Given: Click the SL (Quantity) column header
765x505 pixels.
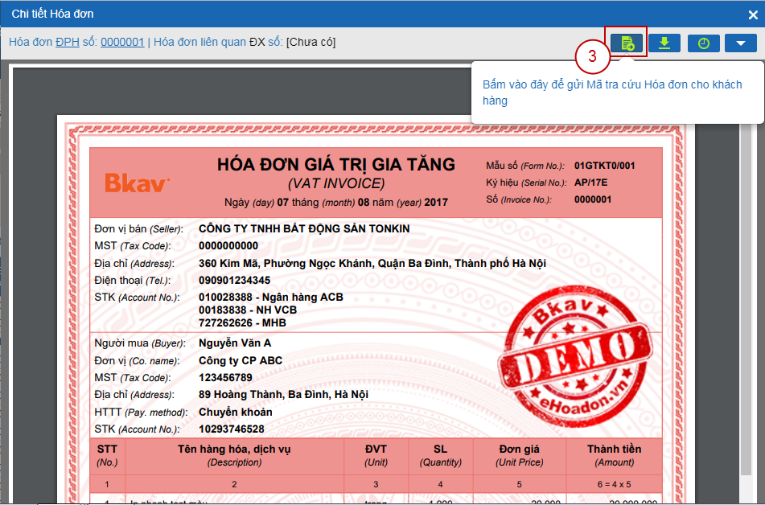Looking at the screenshot, I should click(x=440, y=455).
